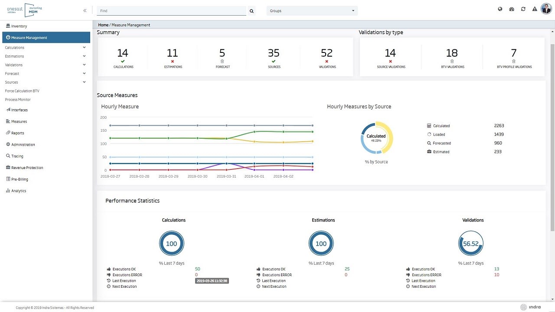The height and width of the screenshot is (312, 555).
Task: Open the Groups dropdown
Action: tap(312, 11)
